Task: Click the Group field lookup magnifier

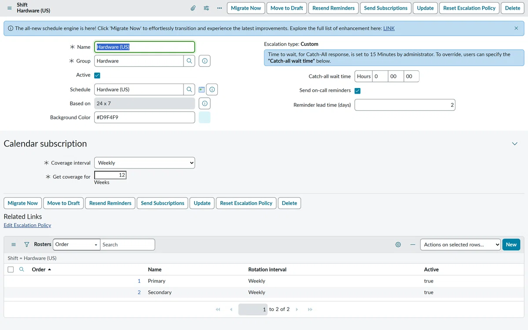Action: (189, 61)
